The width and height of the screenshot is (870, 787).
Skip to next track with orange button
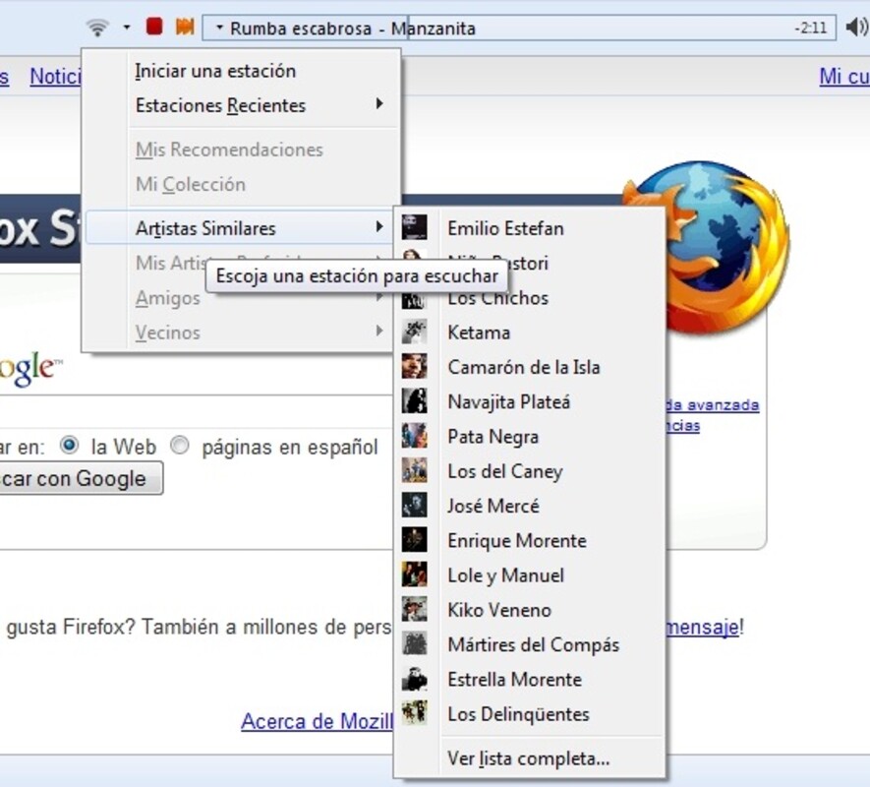[x=185, y=27]
